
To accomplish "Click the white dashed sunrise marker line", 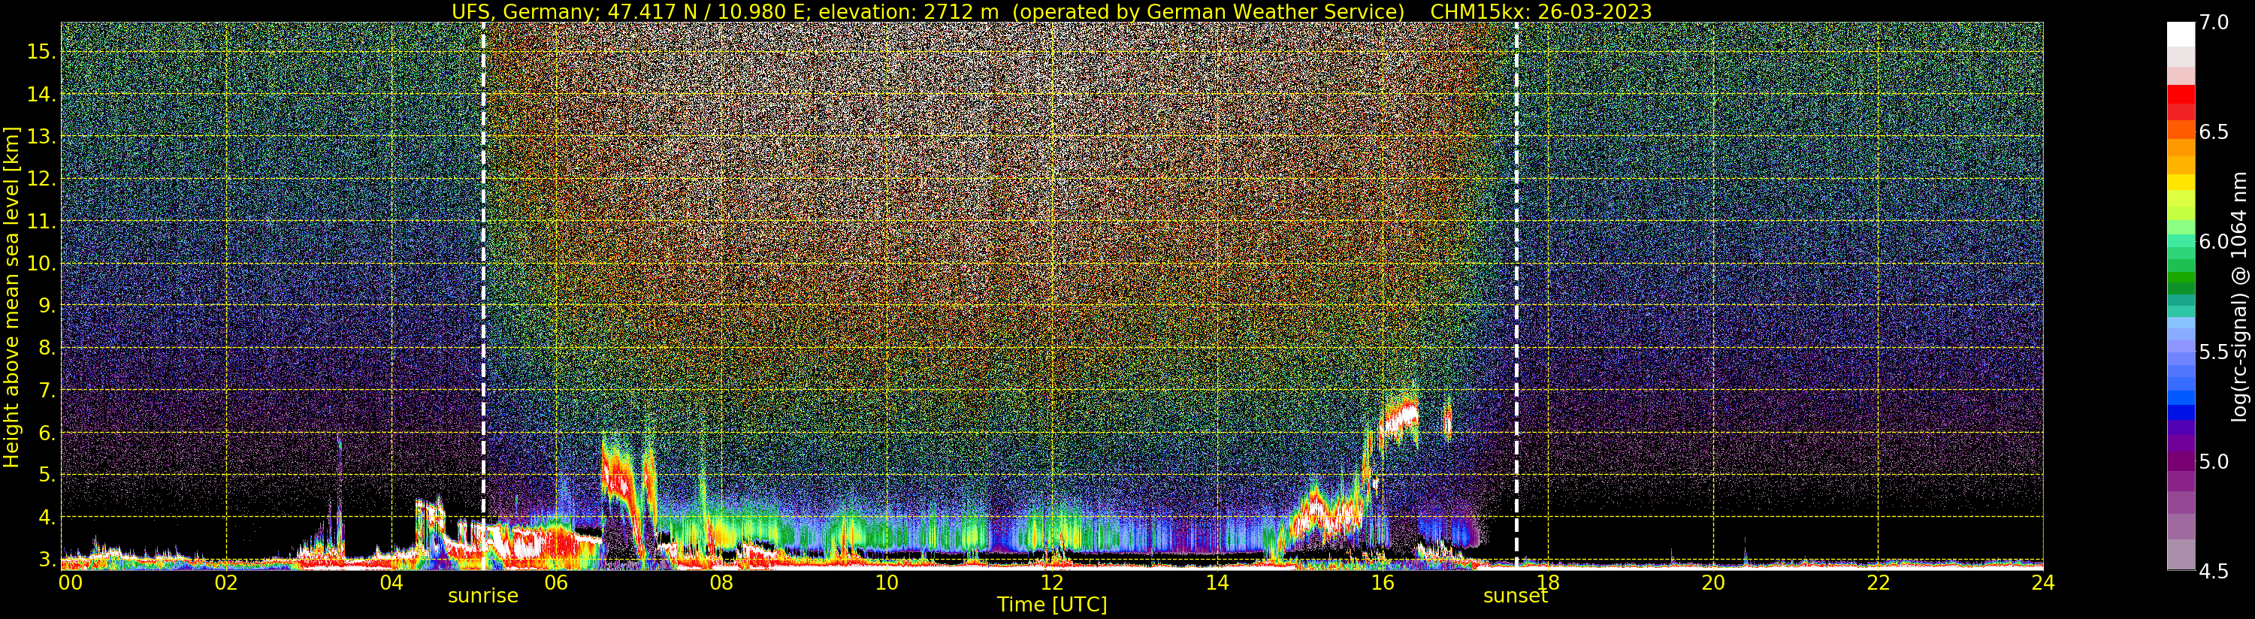I will click(483, 294).
